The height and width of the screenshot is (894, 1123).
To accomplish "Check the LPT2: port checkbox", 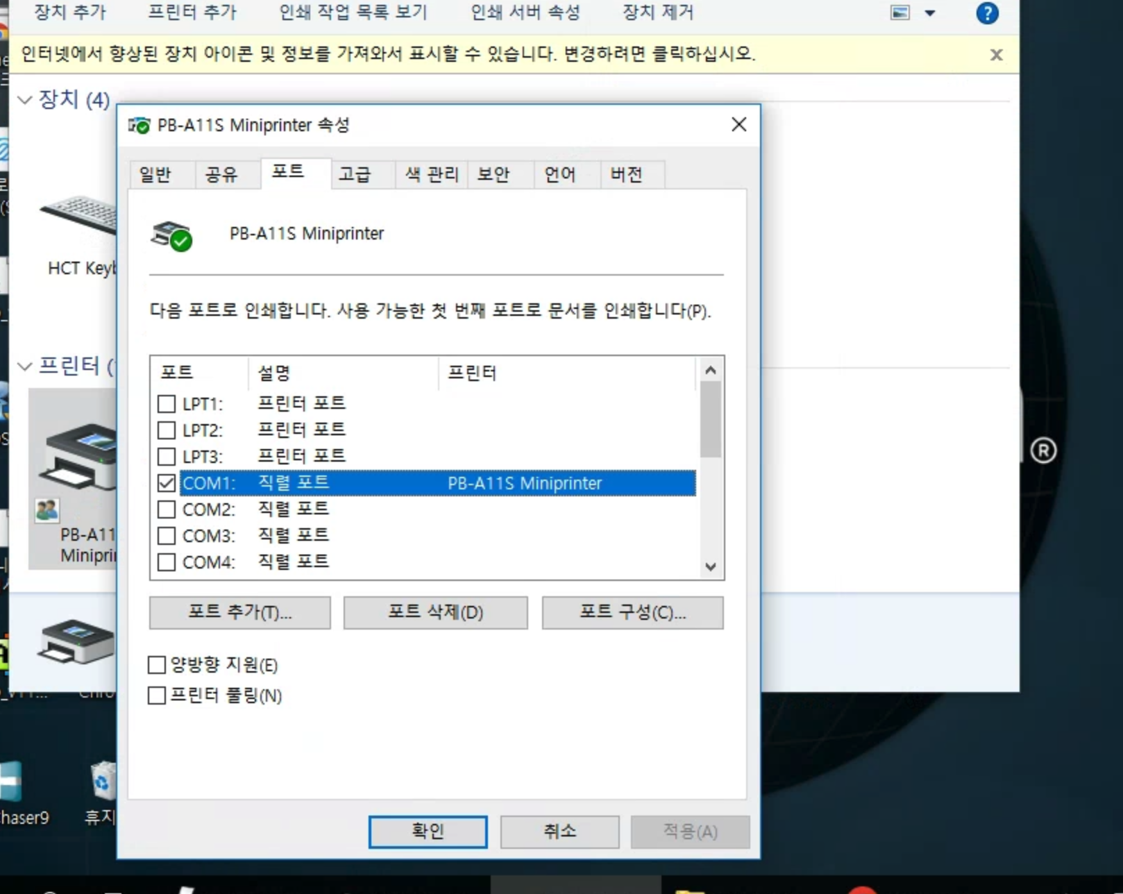I will (167, 430).
